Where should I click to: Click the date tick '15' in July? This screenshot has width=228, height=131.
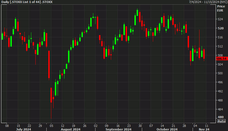coord(18,126)
